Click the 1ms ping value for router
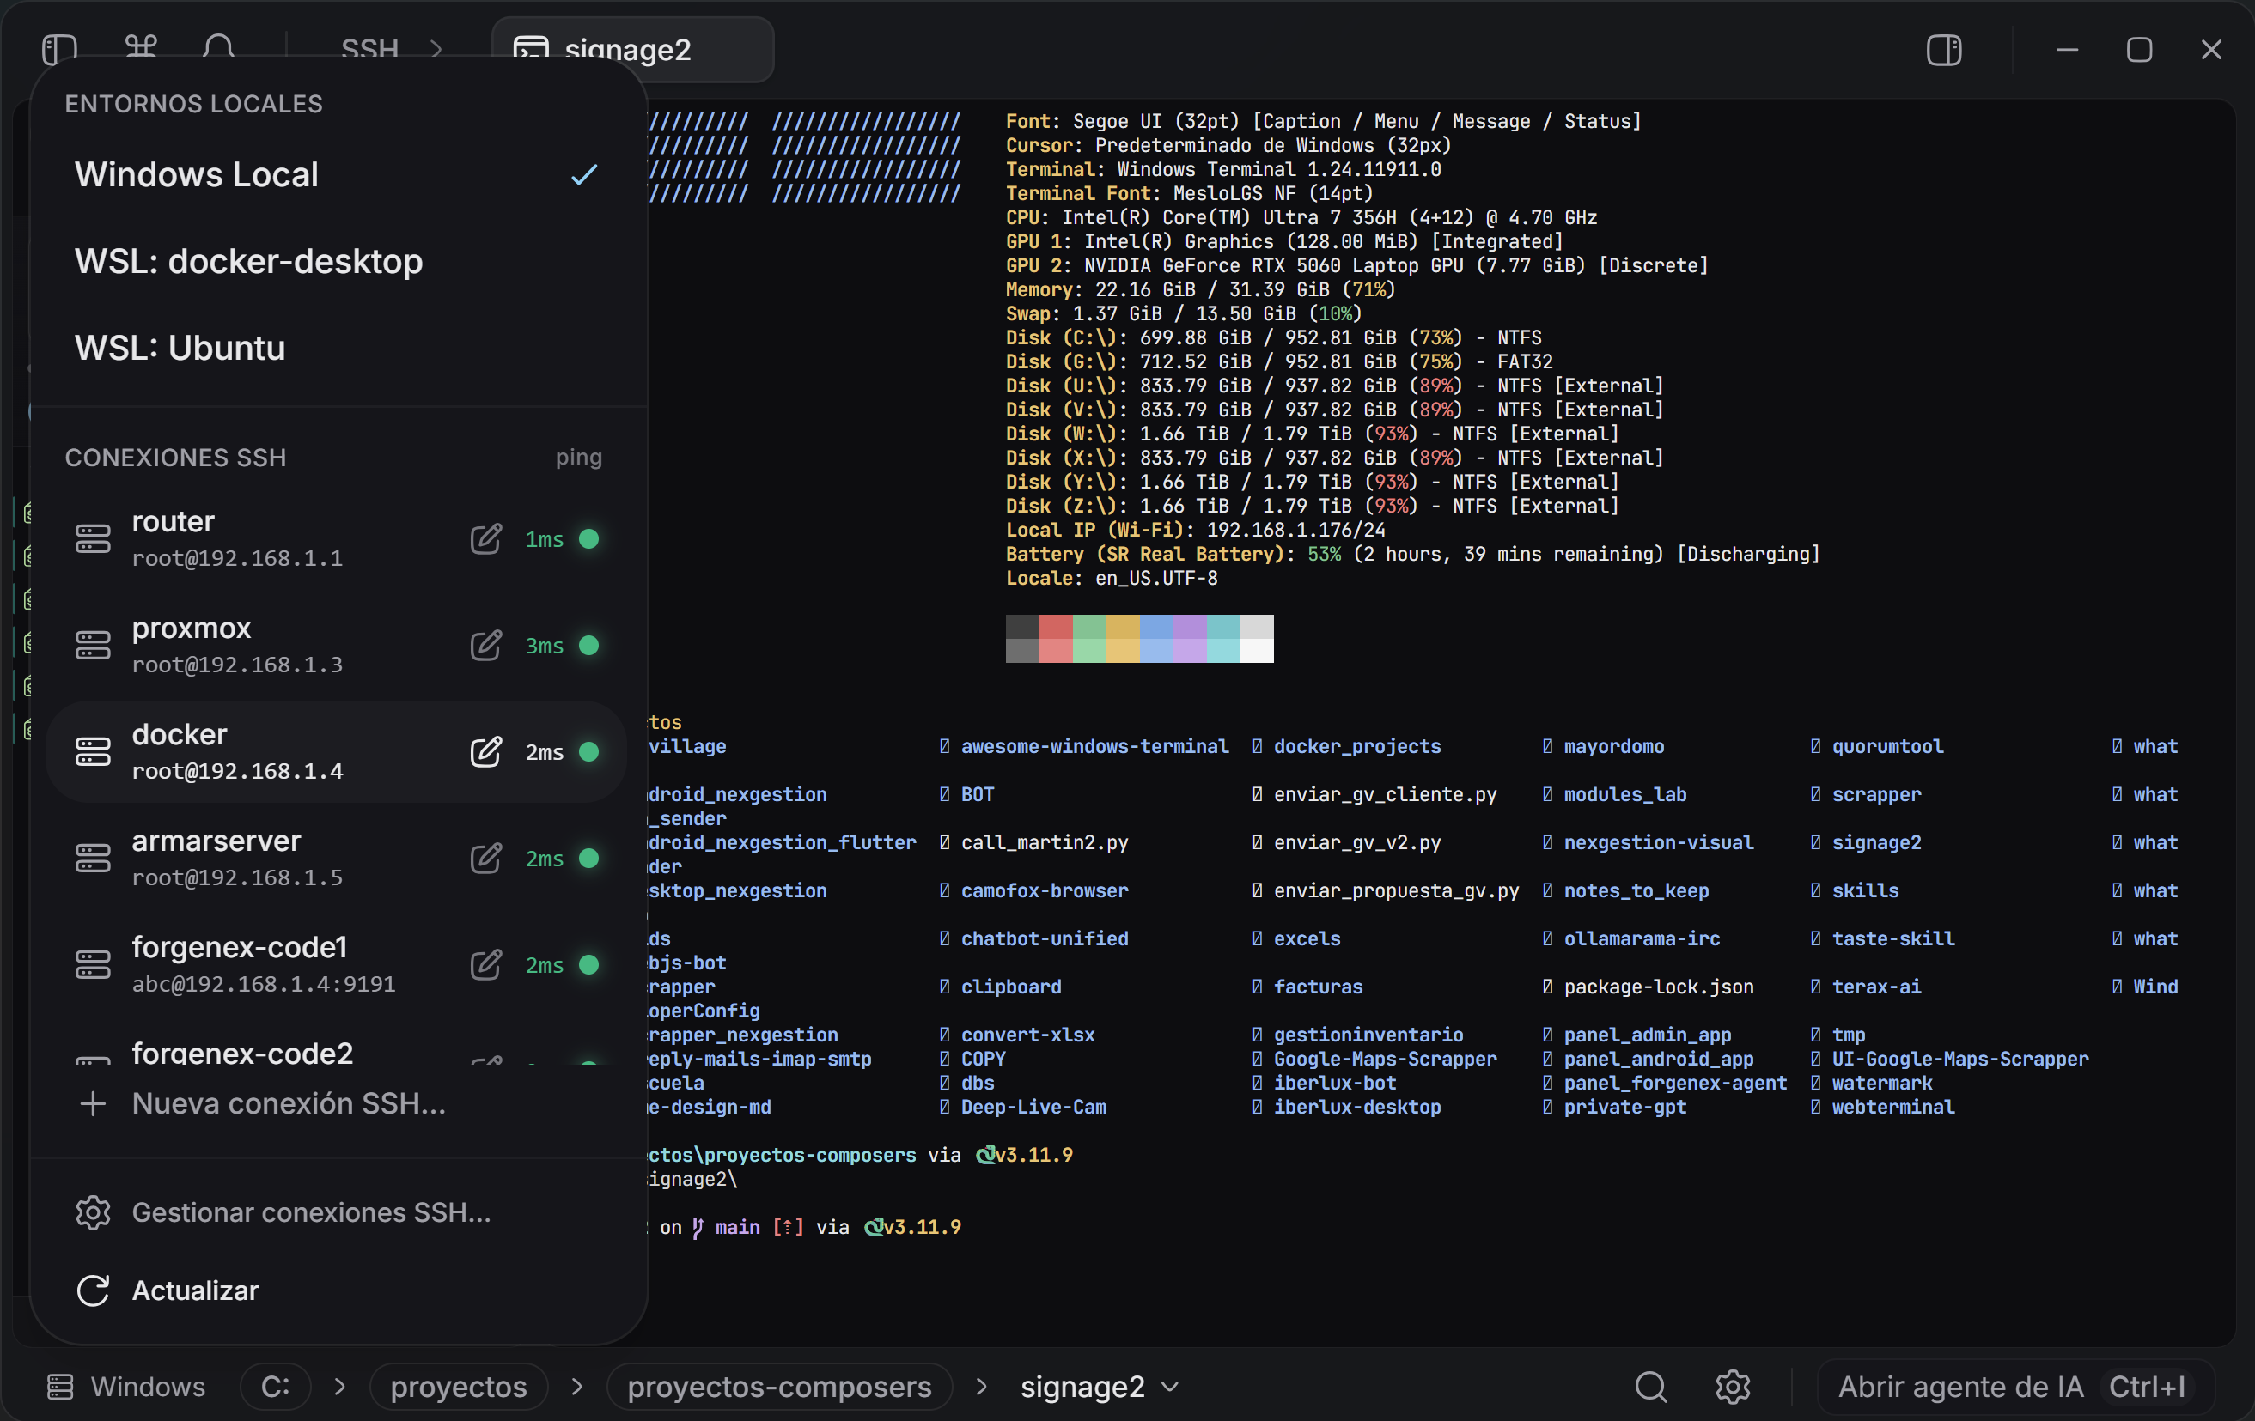Viewport: 2255px width, 1421px height. [x=544, y=539]
